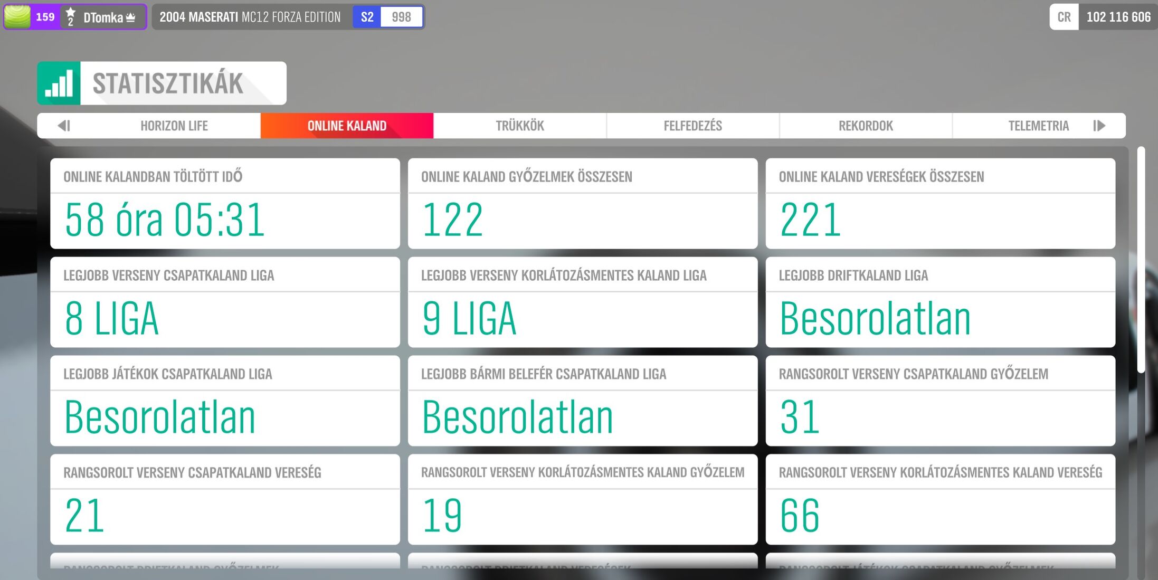Click the Online Kaland Vereségek Összesen label
The height and width of the screenshot is (580, 1158).
[881, 176]
